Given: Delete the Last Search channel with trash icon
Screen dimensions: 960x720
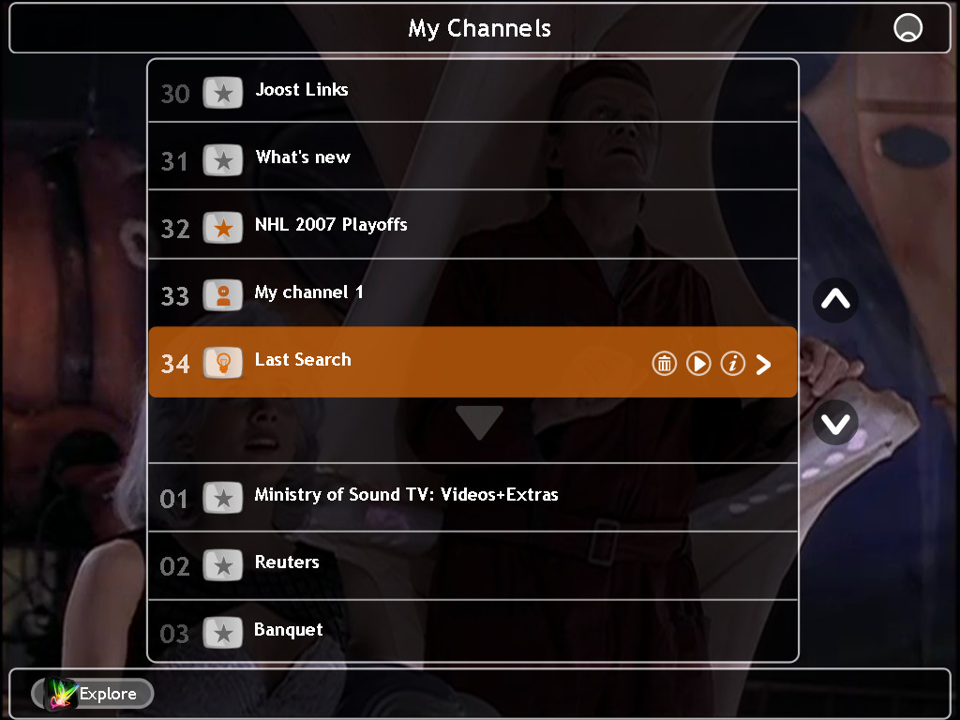Looking at the screenshot, I should (x=665, y=364).
